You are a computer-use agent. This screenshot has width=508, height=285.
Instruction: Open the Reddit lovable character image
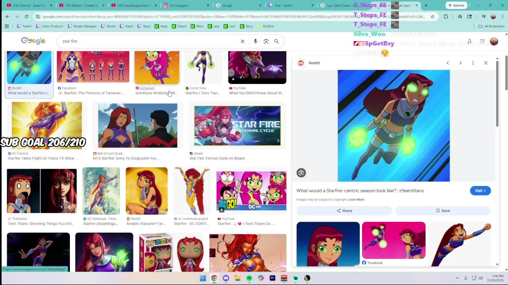pyautogui.click(x=146, y=191)
